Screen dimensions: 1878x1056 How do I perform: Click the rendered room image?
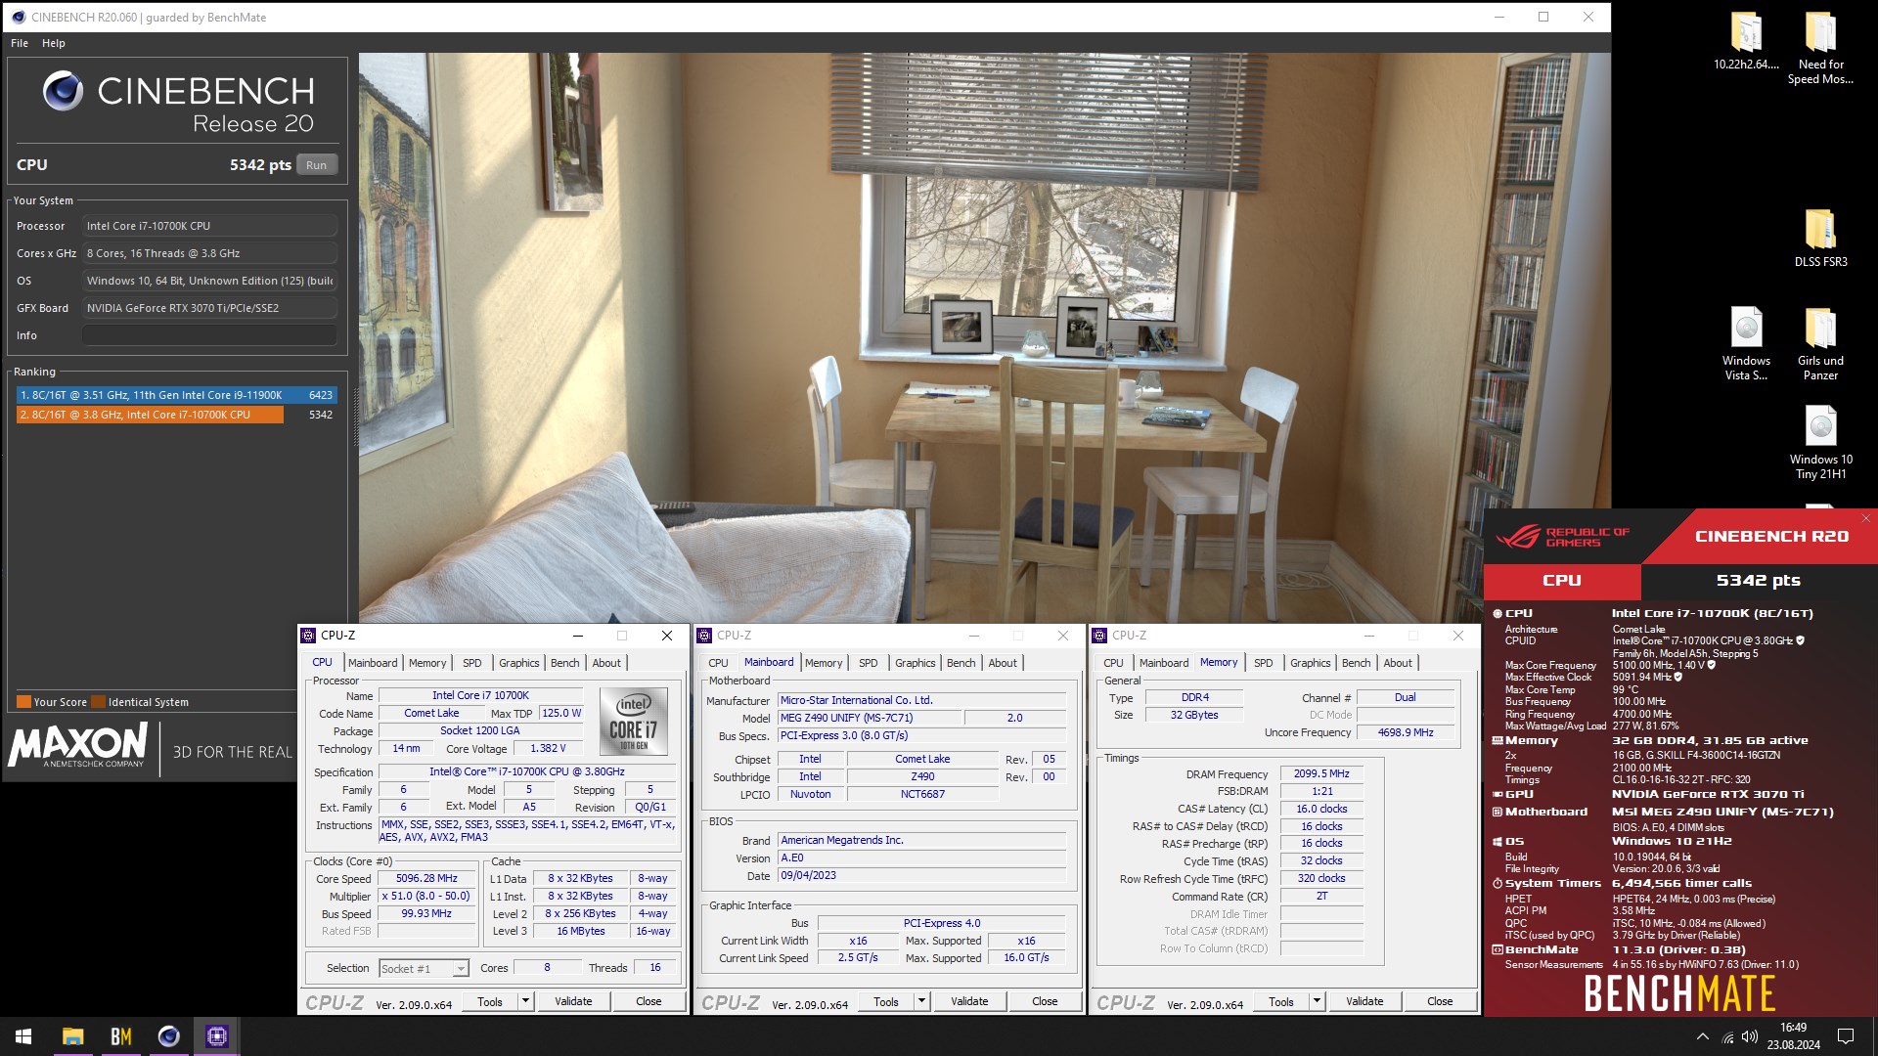click(x=984, y=337)
